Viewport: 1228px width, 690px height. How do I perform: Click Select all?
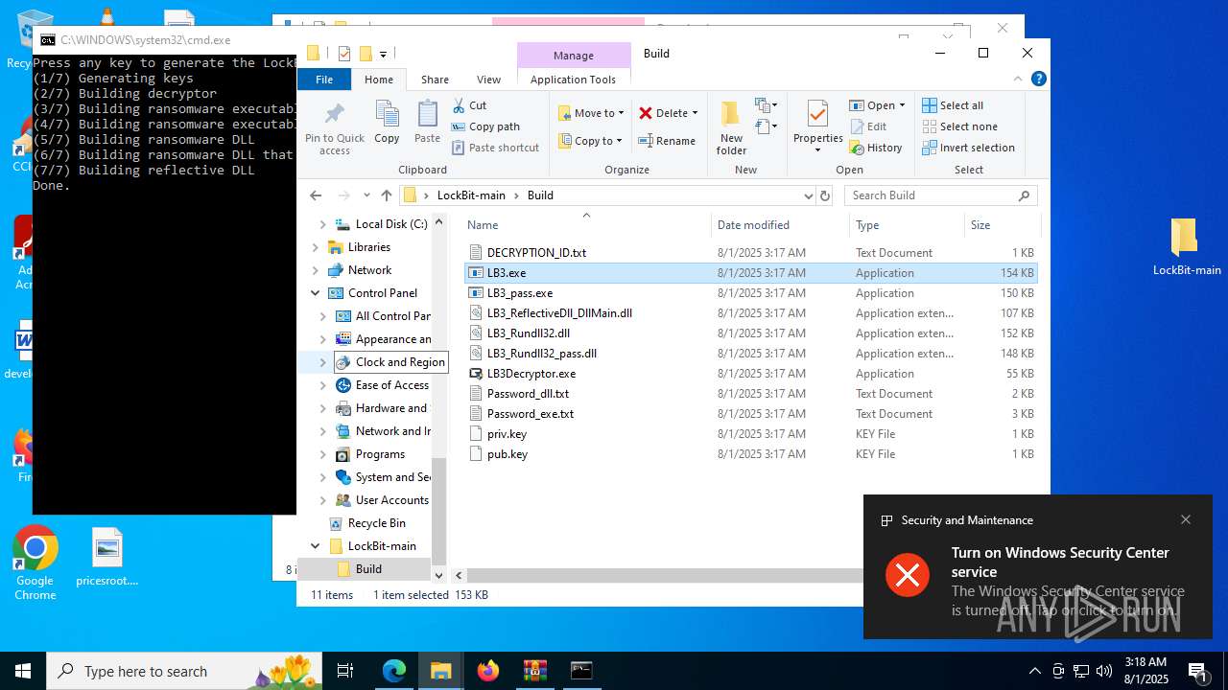pyautogui.click(x=953, y=105)
